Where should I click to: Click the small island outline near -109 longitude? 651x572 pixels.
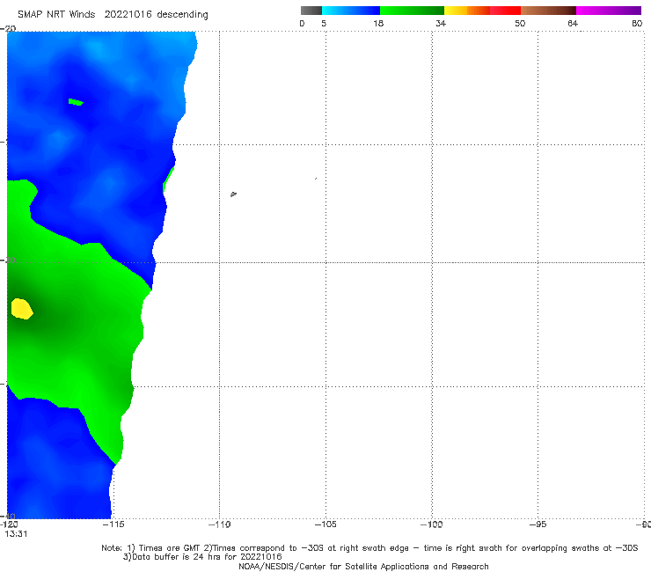pos(233,194)
